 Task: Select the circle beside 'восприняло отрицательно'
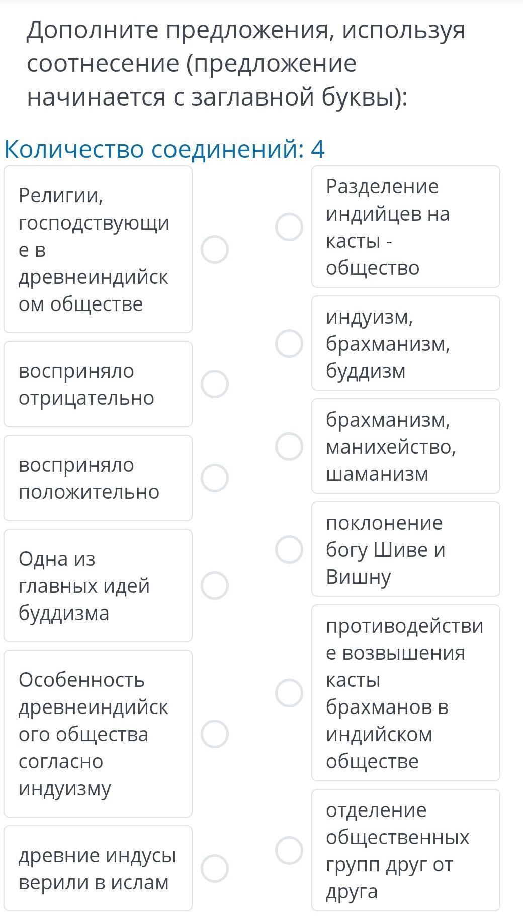pyautogui.click(x=215, y=384)
